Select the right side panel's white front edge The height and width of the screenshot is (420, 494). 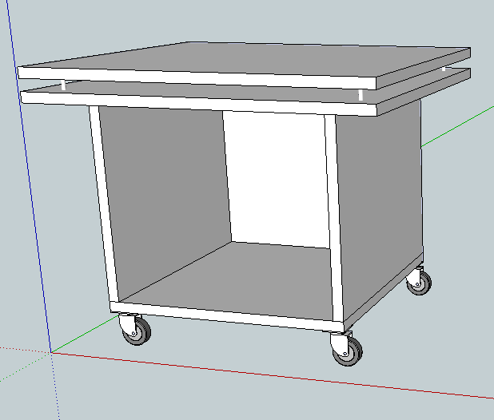(x=334, y=217)
